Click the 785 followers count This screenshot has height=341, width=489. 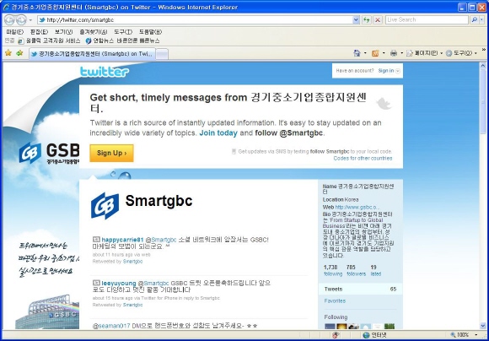356,270
